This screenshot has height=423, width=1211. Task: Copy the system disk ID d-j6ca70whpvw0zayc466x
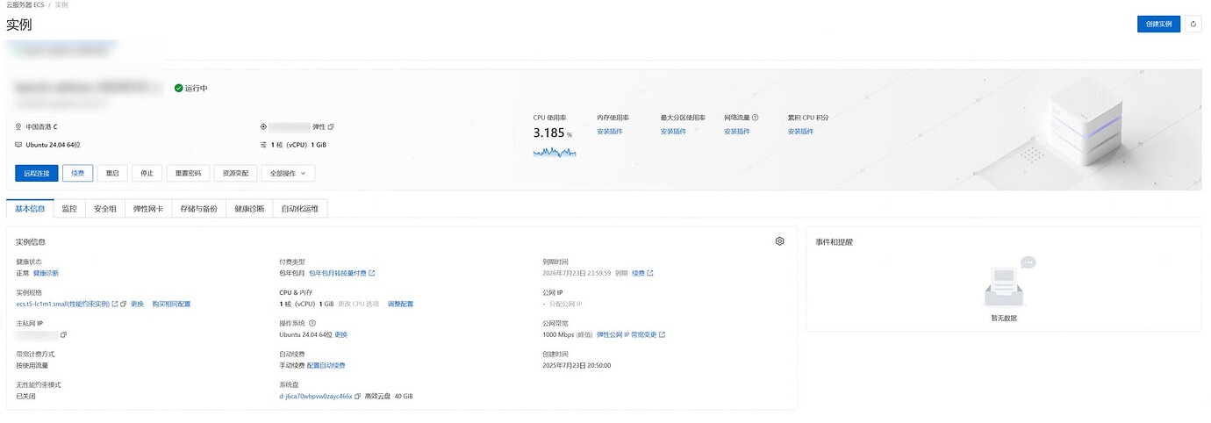[x=357, y=397]
